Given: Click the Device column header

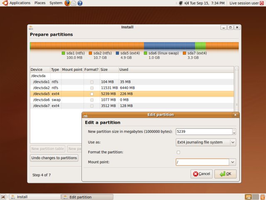Looking at the screenshot, I should 40,70.
